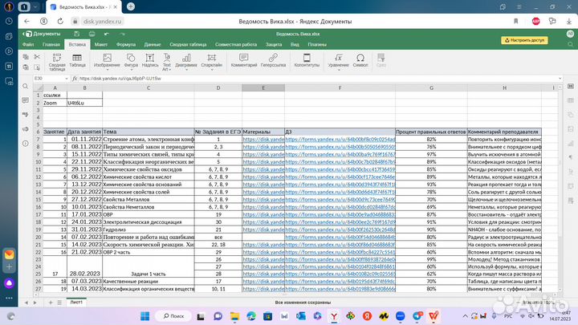
Task: Switch to the Главная ribbon tab
Action: click(x=51, y=45)
